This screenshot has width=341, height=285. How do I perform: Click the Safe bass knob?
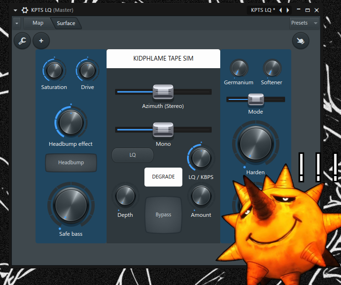(71, 205)
